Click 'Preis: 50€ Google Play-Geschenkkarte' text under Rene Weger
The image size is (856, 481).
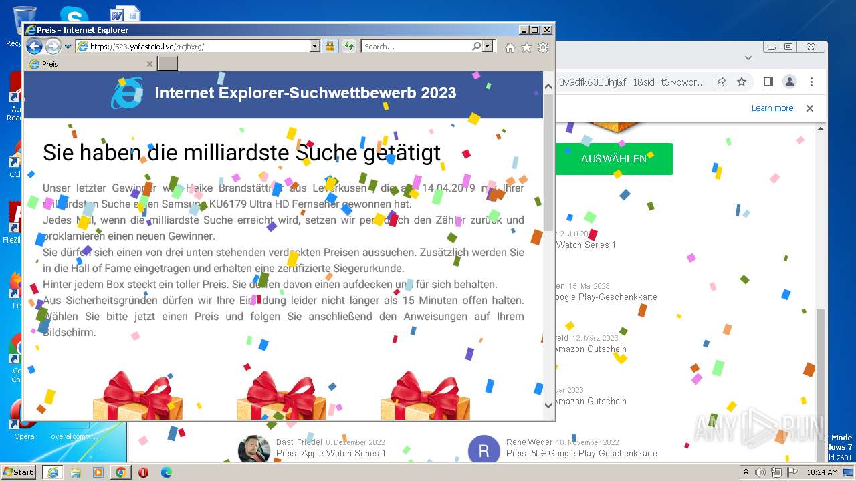pyautogui.click(x=582, y=454)
